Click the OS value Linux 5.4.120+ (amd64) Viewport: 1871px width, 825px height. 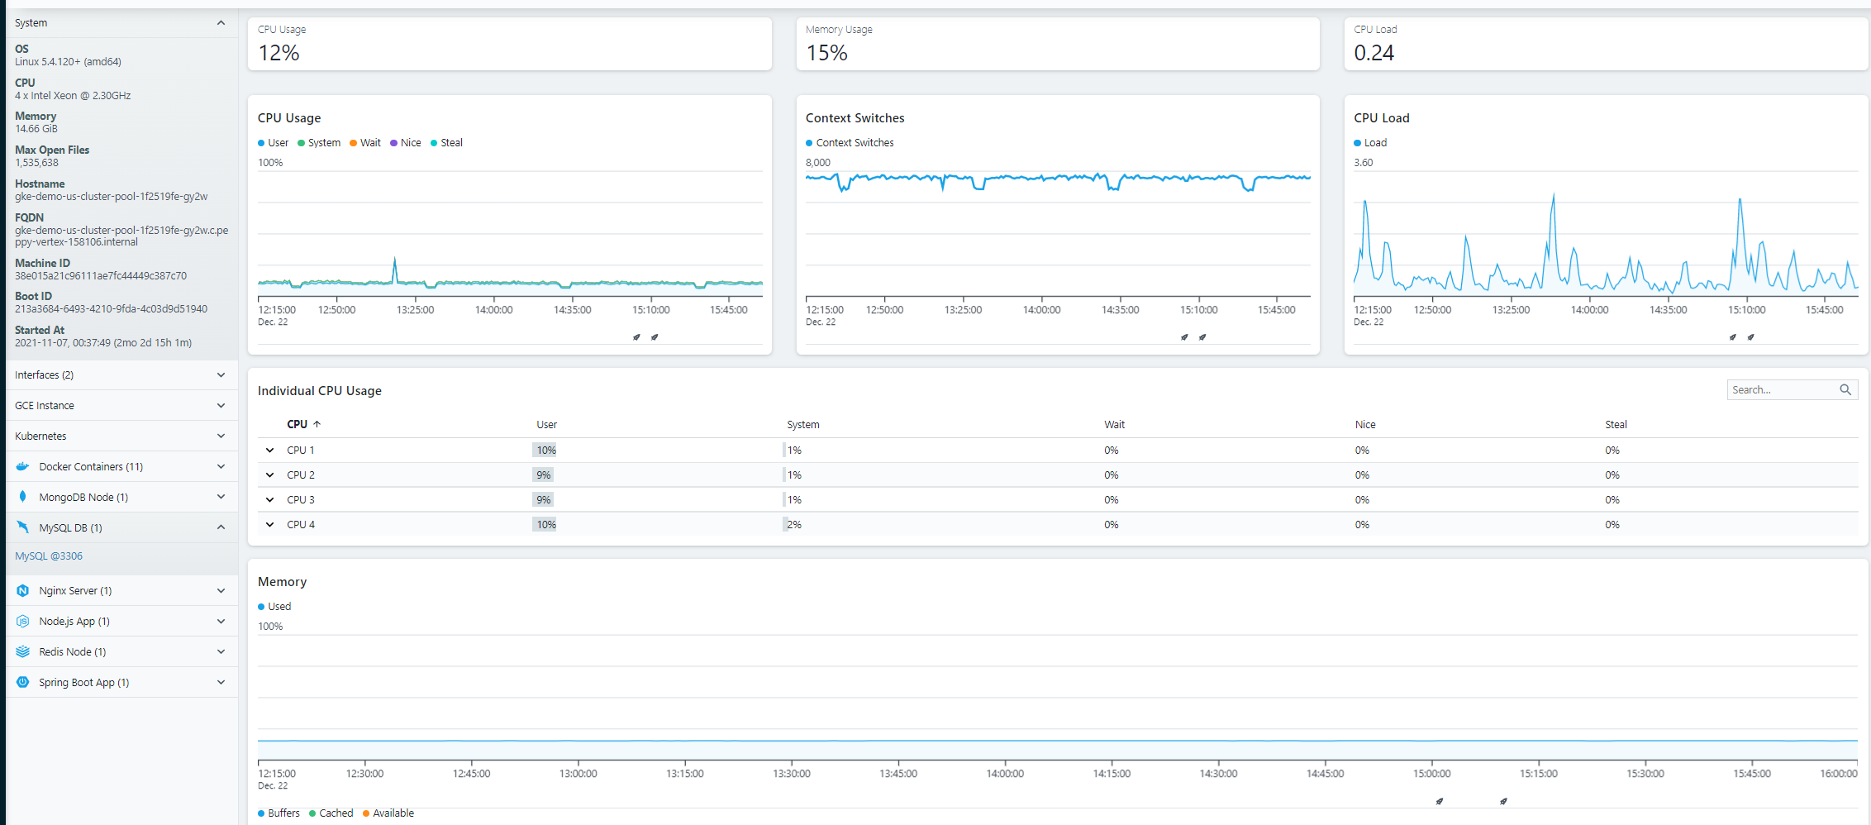click(x=68, y=62)
